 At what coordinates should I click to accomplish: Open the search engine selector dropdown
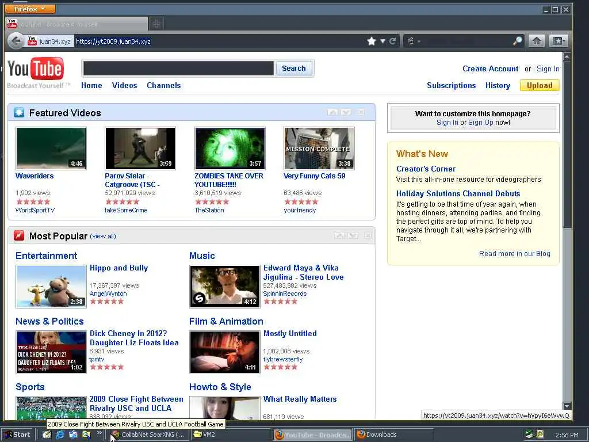tap(413, 41)
